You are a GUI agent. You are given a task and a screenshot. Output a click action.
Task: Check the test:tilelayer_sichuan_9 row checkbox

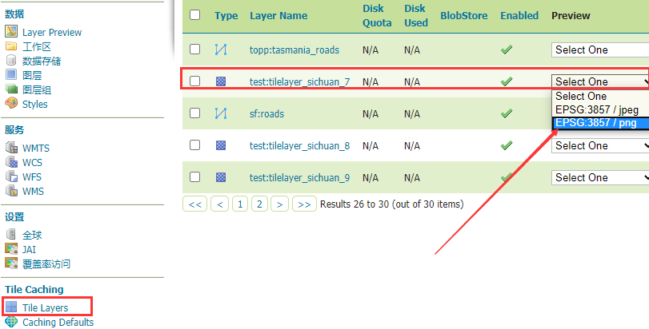pos(195,177)
